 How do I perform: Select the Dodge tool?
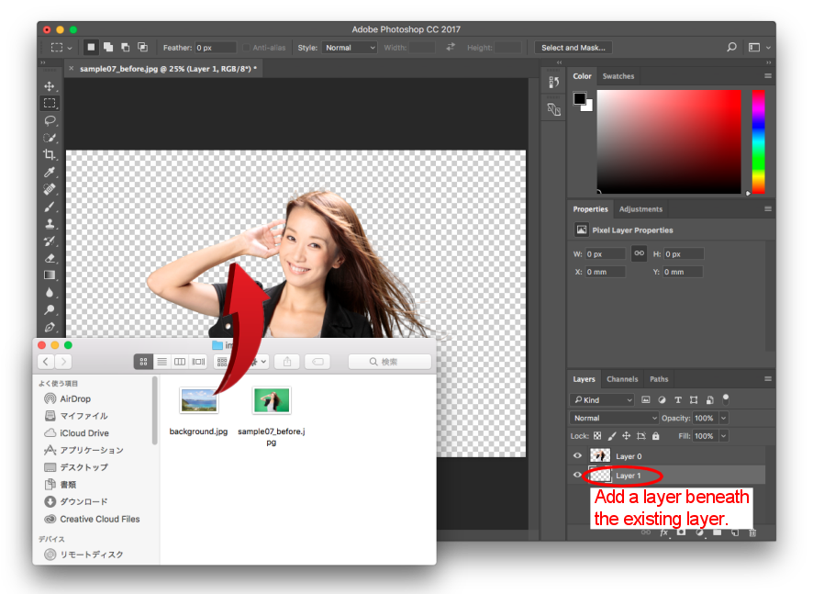[50, 309]
